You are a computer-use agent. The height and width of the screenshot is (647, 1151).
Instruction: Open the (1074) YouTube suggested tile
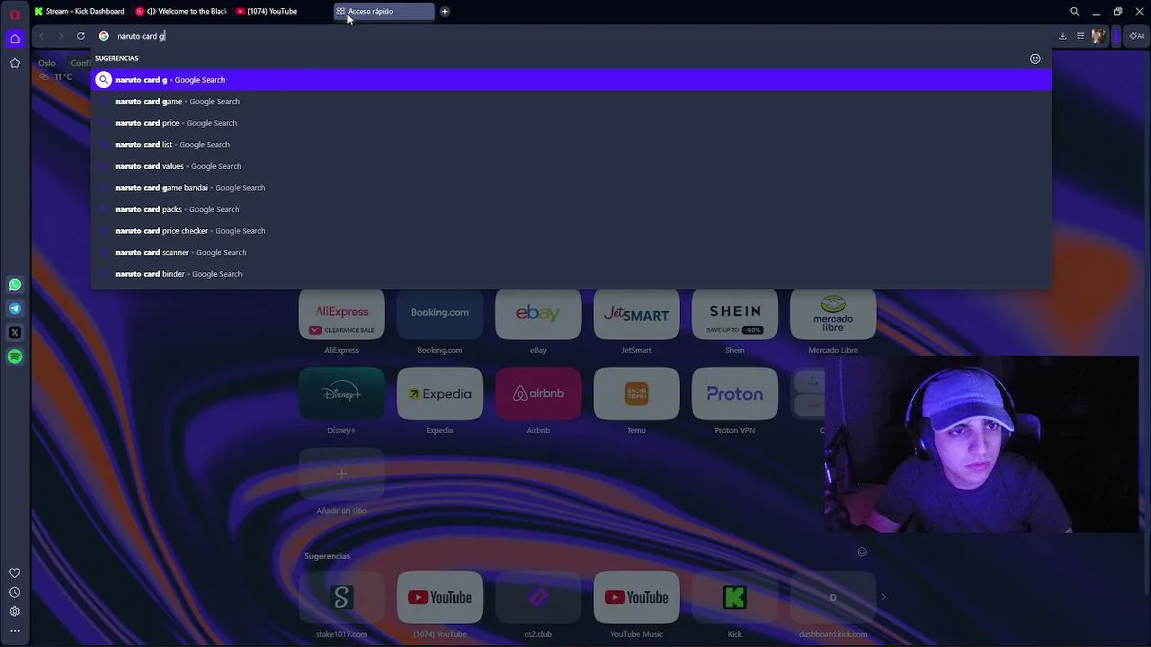(x=440, y=598)
